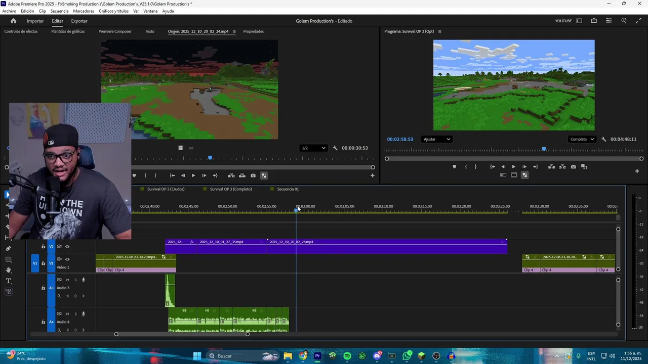Screen dimensions: 648x364
Task: Select the Hand tool
Action: pyautogui.click(x=8, y=270)
